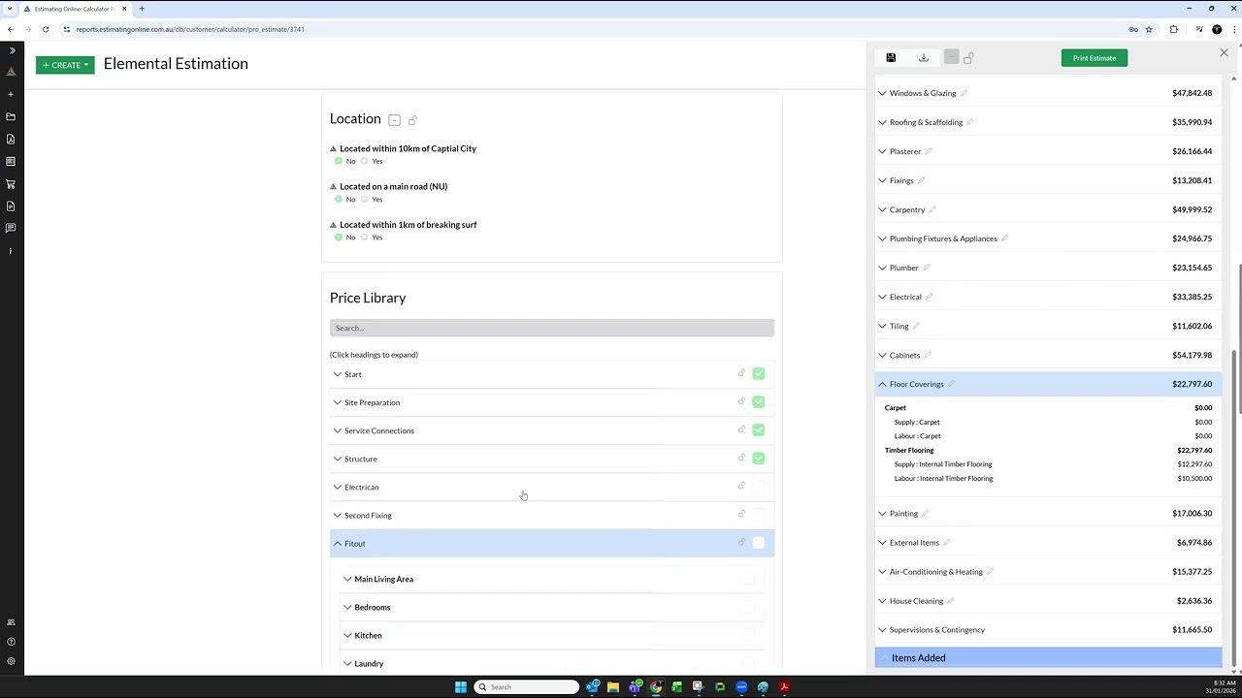Open the CREATE dropdown button

point(65,65)
